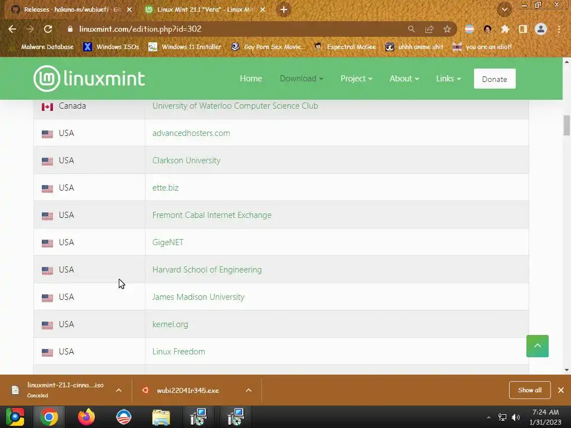Show hidden system tray icons
This screenshot has width=571, height=428.
[x=488, y=417]
